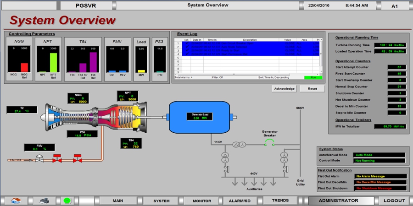This screenshot has width=413, height=206.
Task: Click the Description column header in Event Log
Action: pos(250,40)
